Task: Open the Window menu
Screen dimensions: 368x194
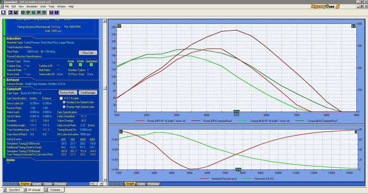Action: point(61,6)
